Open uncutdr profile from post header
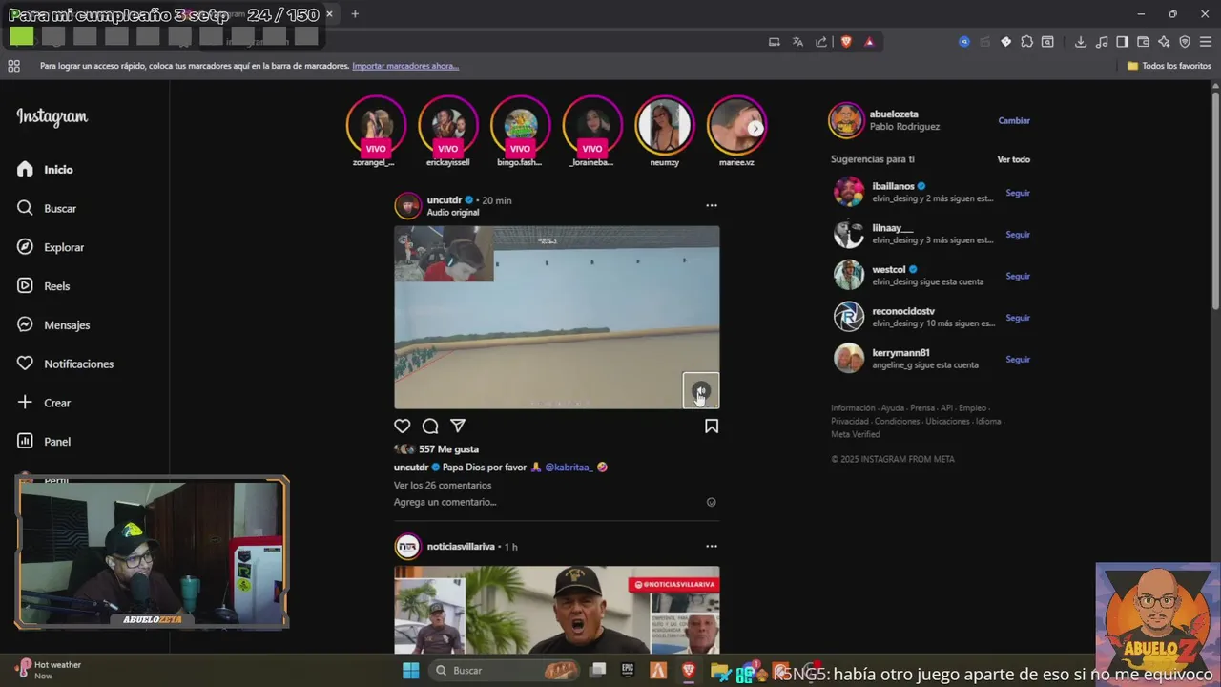This screenshot has height=687, width=1221. click(445, 200)
